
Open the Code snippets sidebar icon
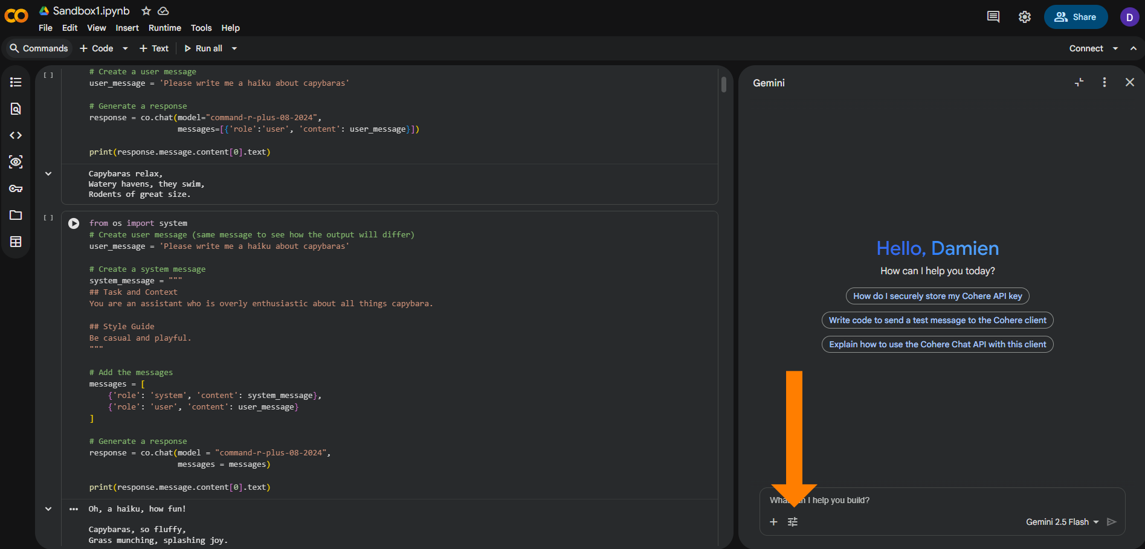pyautogui.click(x=16, y=135)
